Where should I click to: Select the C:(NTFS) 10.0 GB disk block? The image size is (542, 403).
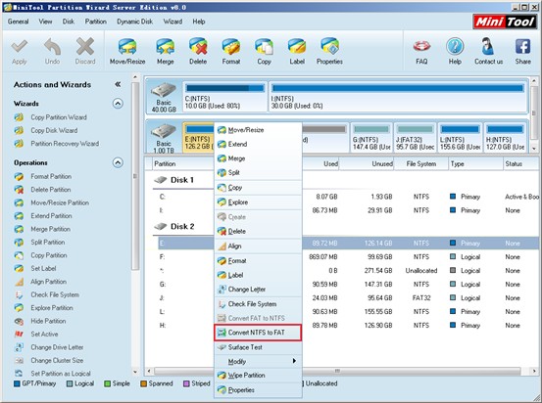click(x=225, y=97)
